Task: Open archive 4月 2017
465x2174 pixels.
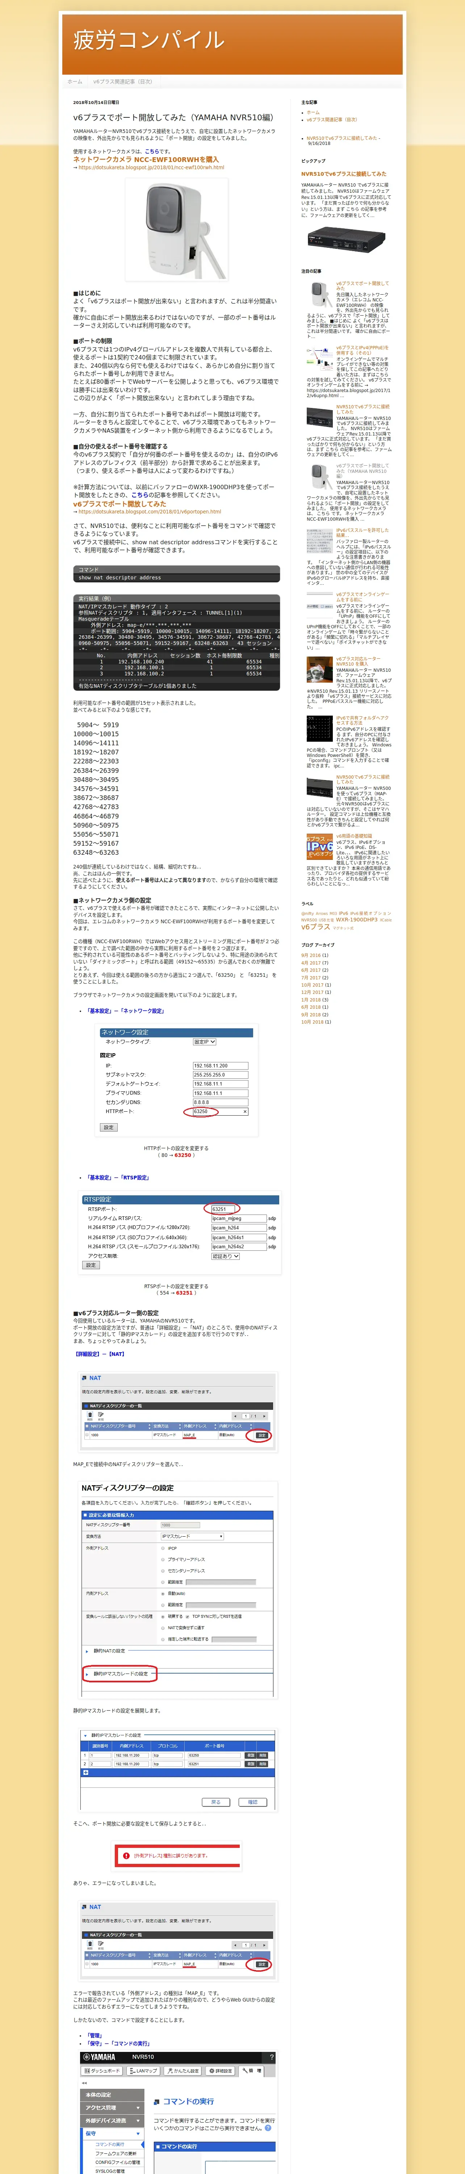Action: (x=311, y=963)
